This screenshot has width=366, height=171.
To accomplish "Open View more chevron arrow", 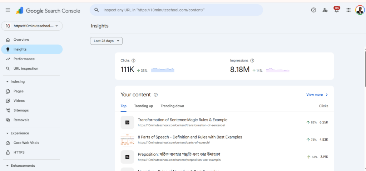I will tap(327, 95).
